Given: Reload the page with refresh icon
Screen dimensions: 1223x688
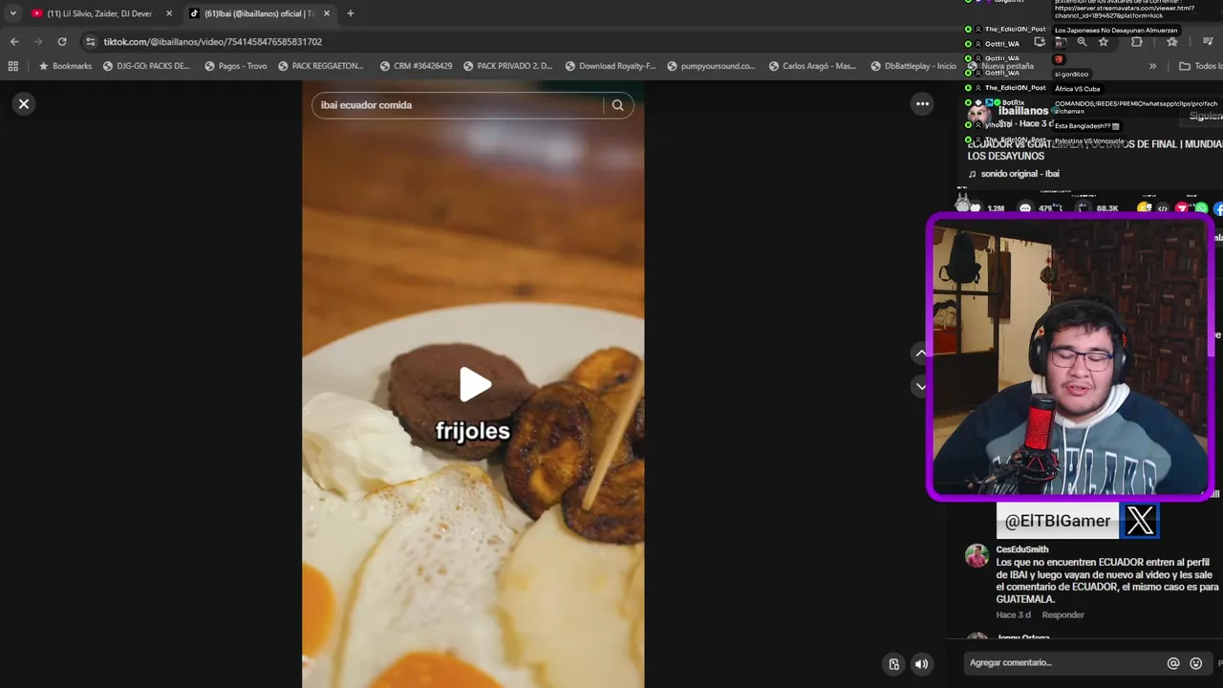Looking at the screenshot, I should click(62, 42).
